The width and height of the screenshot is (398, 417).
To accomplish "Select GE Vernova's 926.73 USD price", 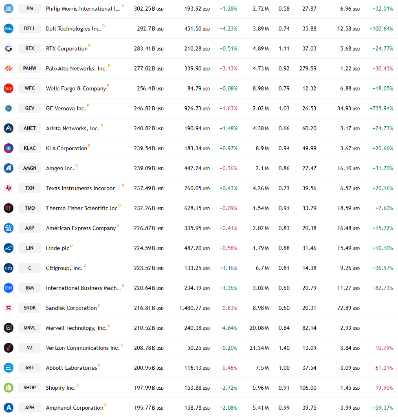I will click(197, 108).
